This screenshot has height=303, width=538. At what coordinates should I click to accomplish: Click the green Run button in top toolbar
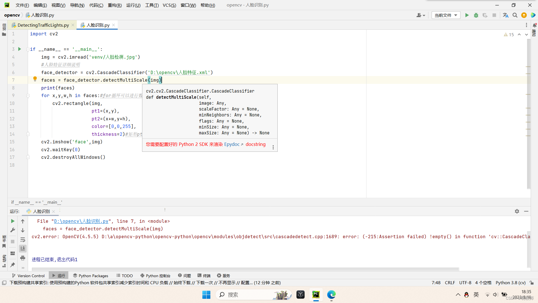467,15
